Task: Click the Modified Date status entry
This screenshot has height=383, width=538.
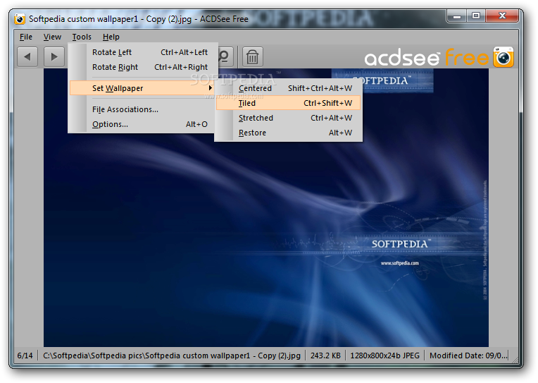Action: 468,355
